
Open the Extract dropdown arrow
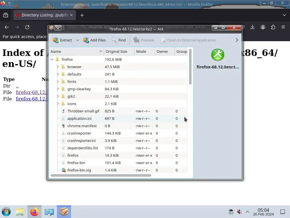(x=78, y=40)
